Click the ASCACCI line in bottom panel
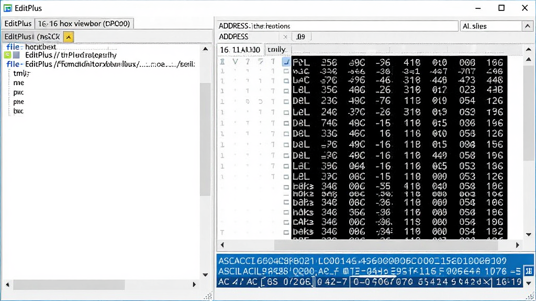The height and width of the screenshot is (301, 536). coord(362,261)
